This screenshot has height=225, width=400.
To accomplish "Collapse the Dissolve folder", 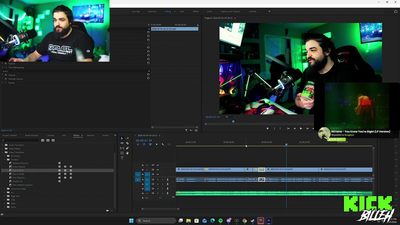I will coord(5,160).
